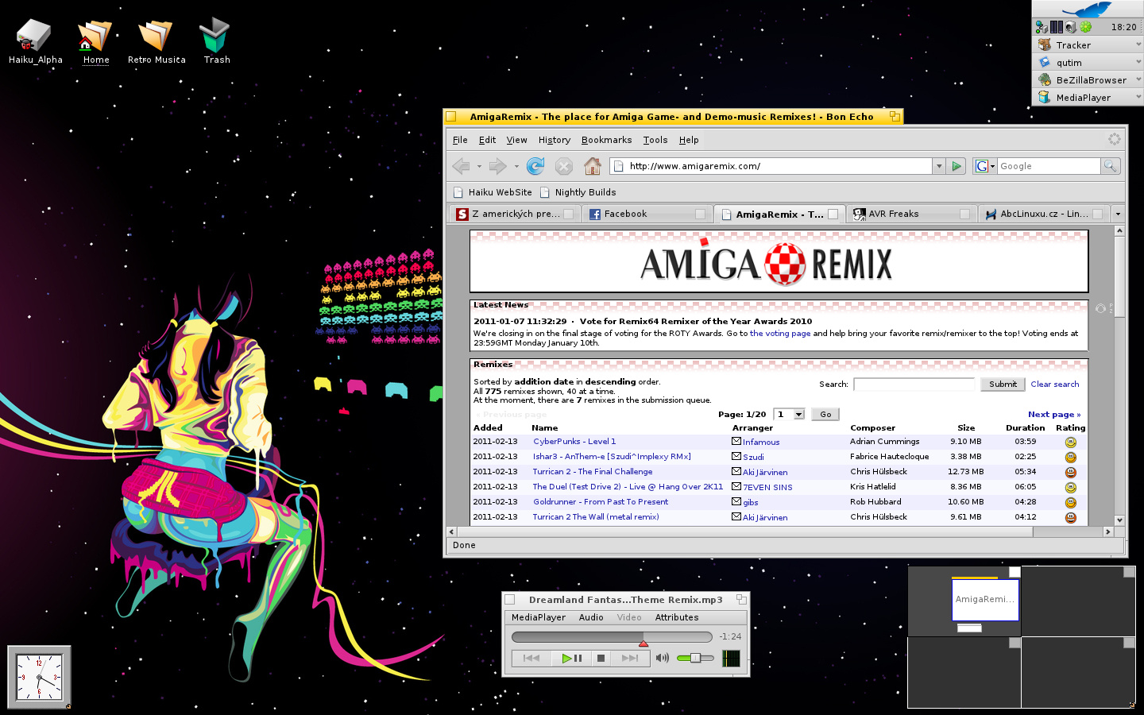Click the browser Forward arrow button
This screenshot has width=1144, height=715.
(x=498, y=166)
